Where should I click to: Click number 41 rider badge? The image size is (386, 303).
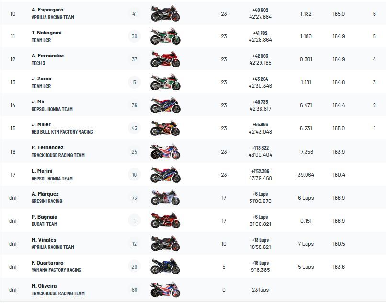pyautogui.click(x=135, y=14)
